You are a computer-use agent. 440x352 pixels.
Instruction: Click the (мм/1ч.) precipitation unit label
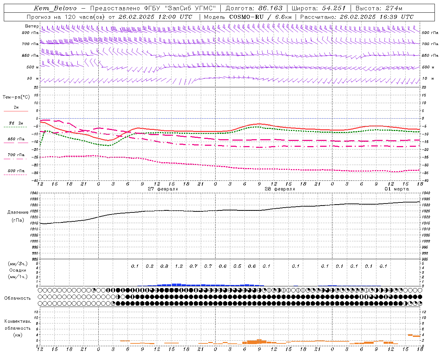18,277
